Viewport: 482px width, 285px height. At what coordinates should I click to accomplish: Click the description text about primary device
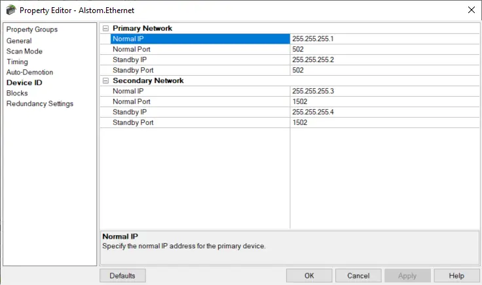click(184, 246)
